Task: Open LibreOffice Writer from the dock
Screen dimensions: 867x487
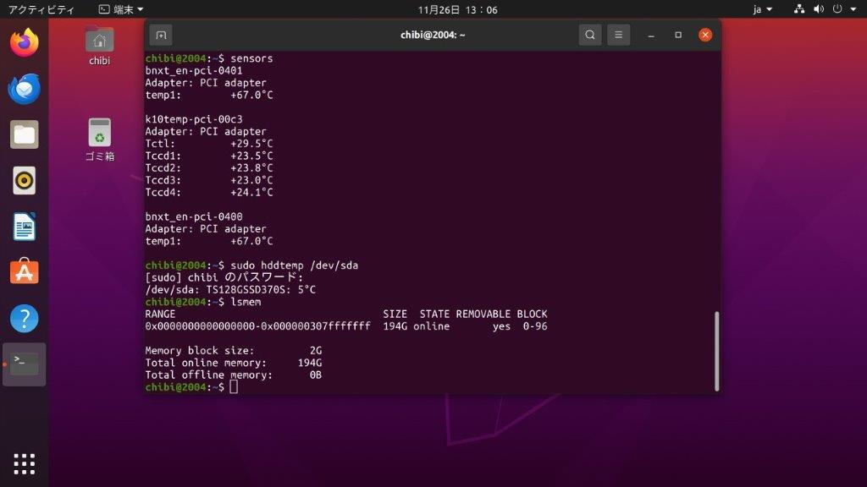Action: (25, 227)
